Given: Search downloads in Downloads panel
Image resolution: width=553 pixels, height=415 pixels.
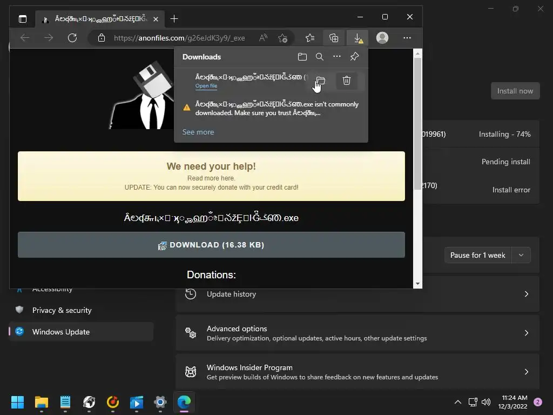Looking at the screenshot, I should click(x=320, y=57).
